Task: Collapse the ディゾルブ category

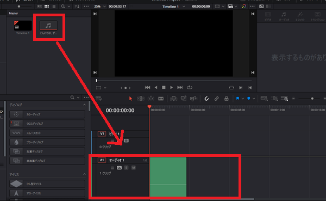Action: click(84, 105)
